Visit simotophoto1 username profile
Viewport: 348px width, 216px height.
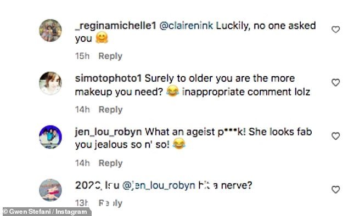[108, 78]
